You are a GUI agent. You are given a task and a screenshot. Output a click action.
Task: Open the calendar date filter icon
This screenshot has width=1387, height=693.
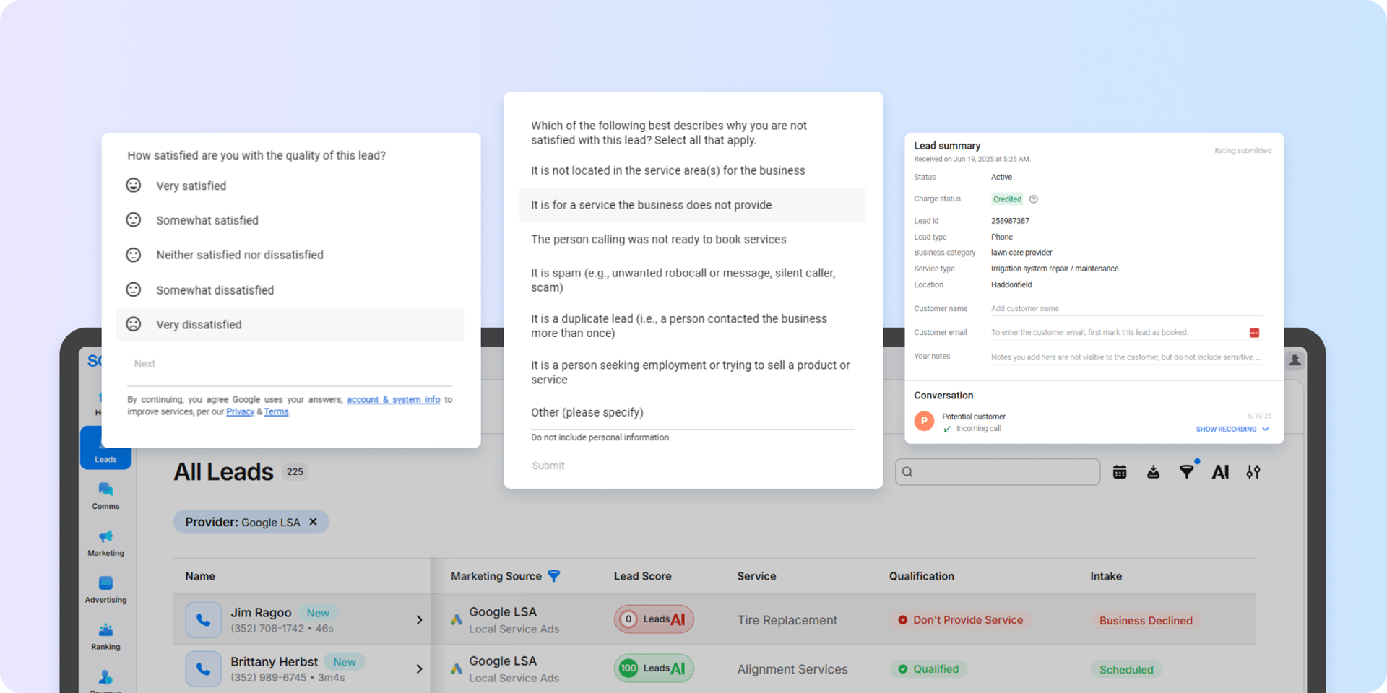coord(1120,472)
